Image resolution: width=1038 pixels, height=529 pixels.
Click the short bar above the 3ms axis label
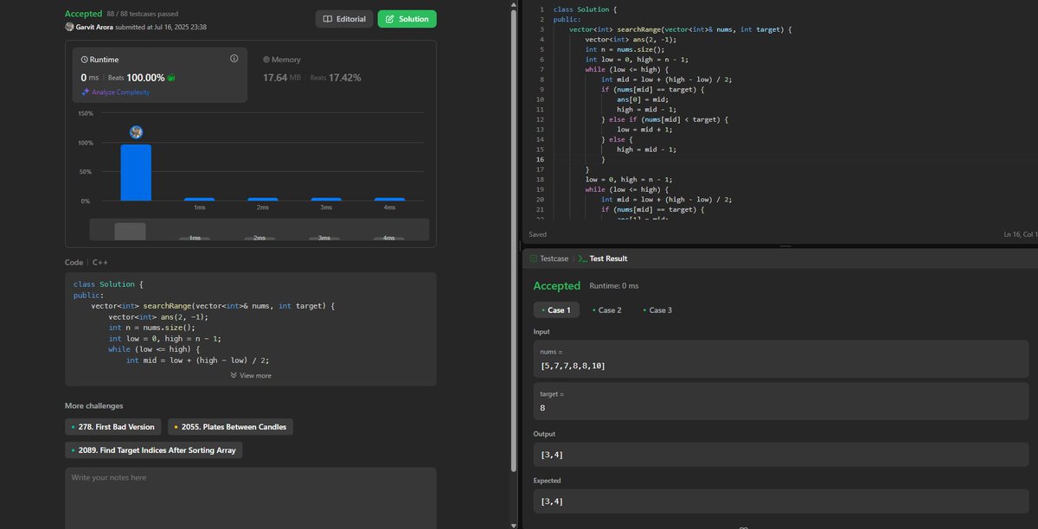pyautogui.click(x=326, y=200)
